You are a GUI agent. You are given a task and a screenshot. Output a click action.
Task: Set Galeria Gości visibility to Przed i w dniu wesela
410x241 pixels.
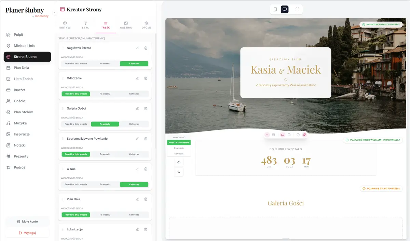(x=76, y=124)
